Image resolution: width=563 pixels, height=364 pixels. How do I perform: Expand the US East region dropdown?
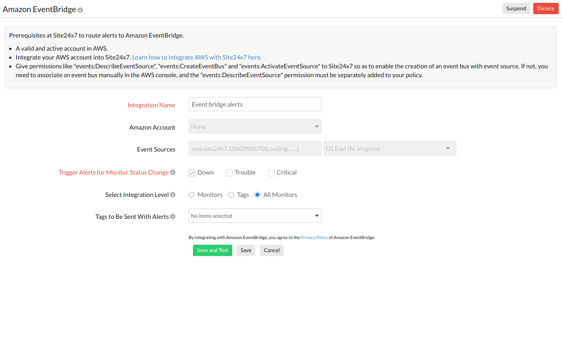coord(389,149)
